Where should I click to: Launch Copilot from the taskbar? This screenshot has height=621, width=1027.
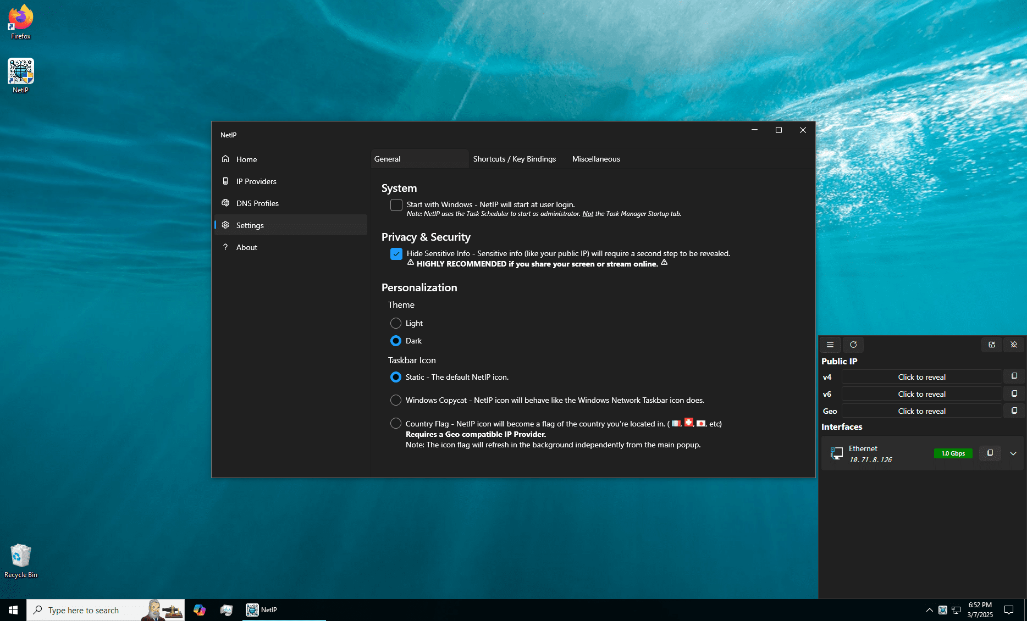pyautogui.click(x=200, y=610)
